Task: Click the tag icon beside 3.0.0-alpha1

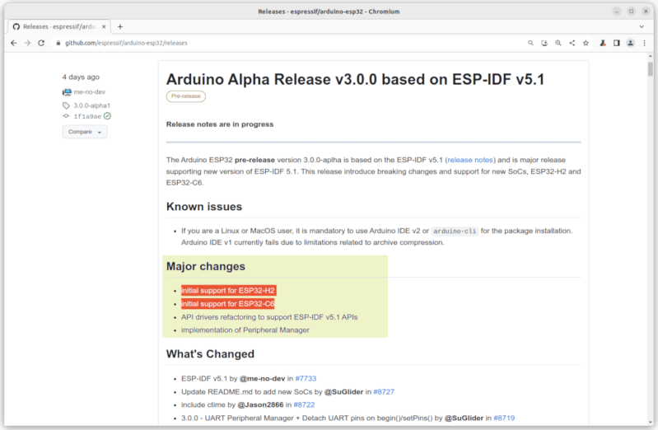Action: point(66,105)
